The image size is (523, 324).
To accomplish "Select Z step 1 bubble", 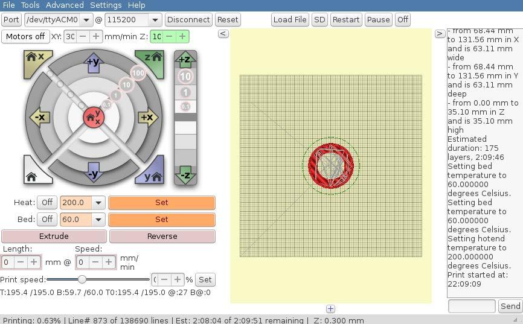I will point(185,92).
